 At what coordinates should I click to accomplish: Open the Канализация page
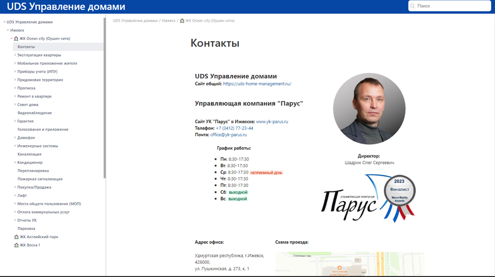29,154
